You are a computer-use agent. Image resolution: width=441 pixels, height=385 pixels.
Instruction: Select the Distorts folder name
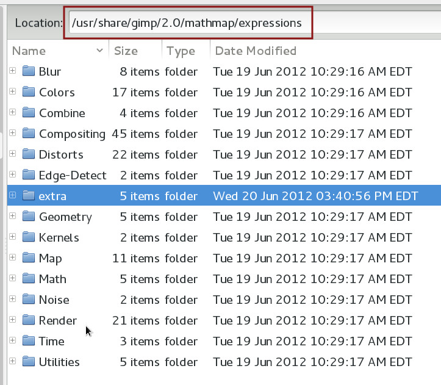tap(61, 154)
